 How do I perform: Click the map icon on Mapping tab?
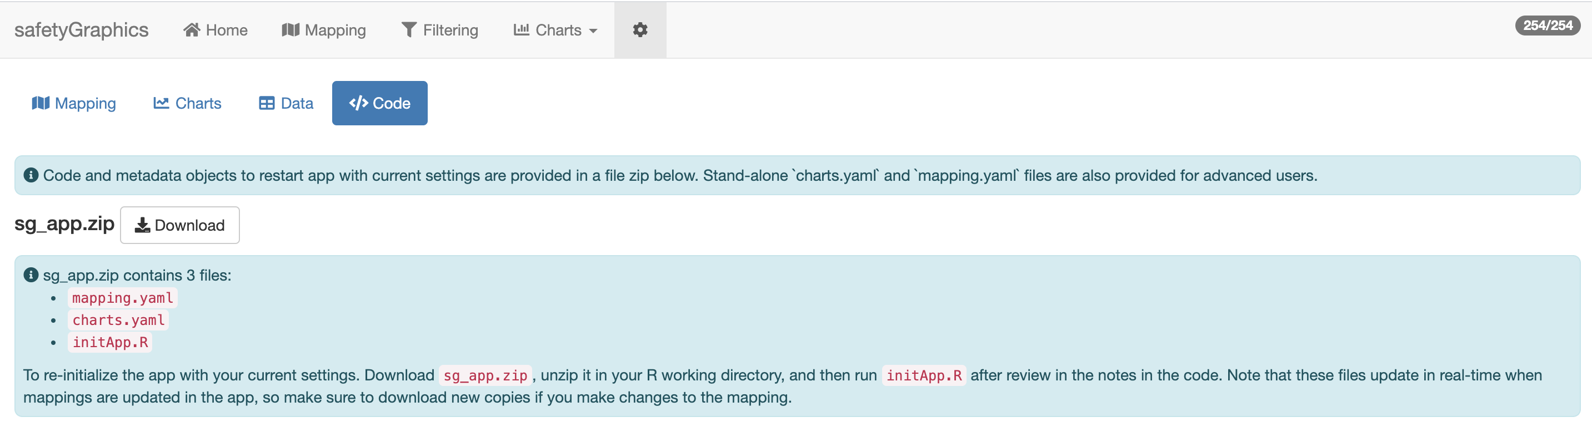point(41,103)
